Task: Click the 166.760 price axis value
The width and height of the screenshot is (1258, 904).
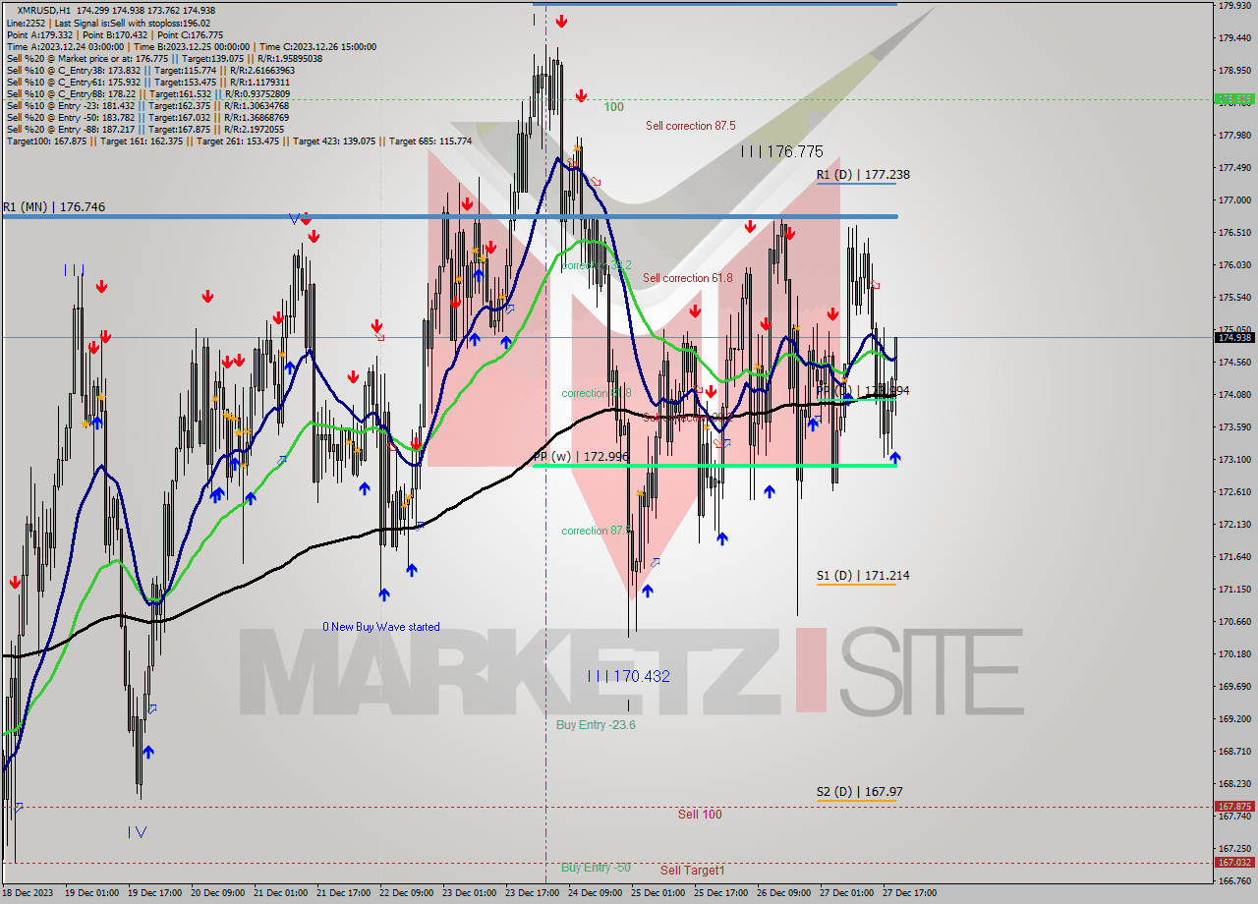Action: [x=1234, y=881]
